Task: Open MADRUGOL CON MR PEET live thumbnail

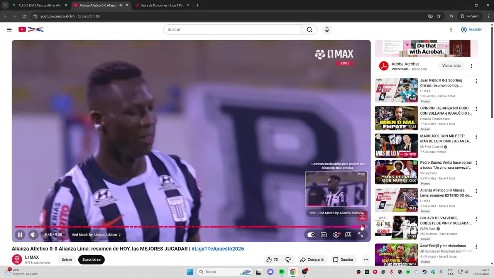Action: (396, 146)
